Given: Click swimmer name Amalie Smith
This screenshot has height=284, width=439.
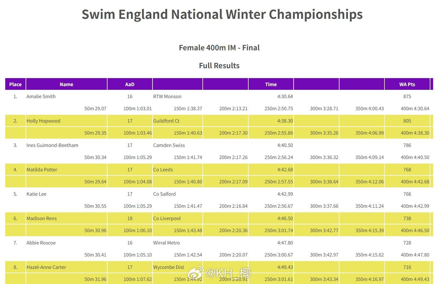Looking at the screenshot, I should point(41,96).
